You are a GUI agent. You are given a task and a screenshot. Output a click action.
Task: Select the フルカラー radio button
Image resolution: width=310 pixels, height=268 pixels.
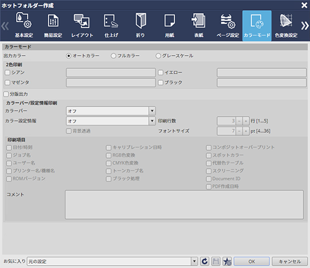[113, 56]
